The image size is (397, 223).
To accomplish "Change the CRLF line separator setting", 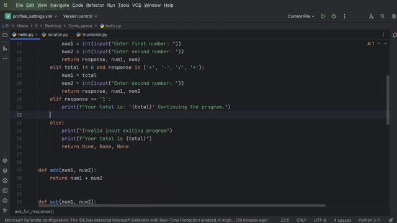I will pos(301,221).
